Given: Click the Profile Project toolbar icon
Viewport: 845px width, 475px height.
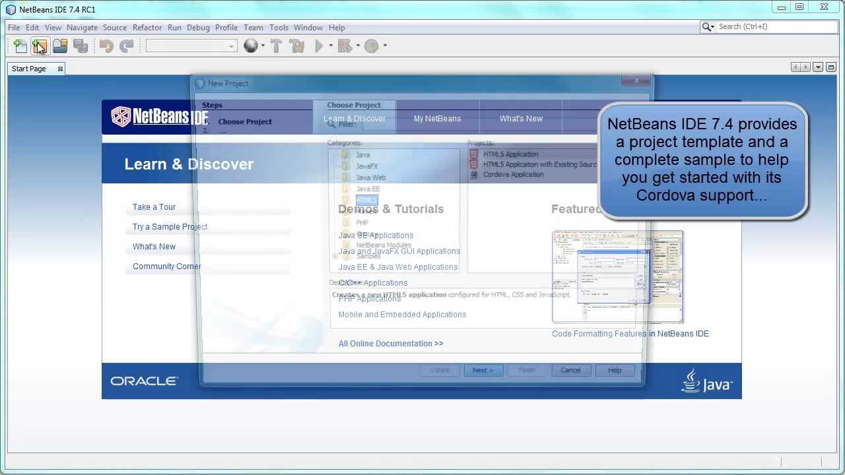Looking at the screenshot, I should 372,46.
